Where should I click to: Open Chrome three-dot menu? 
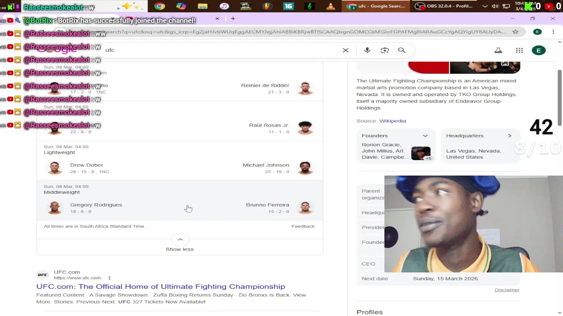click(553, 32)
